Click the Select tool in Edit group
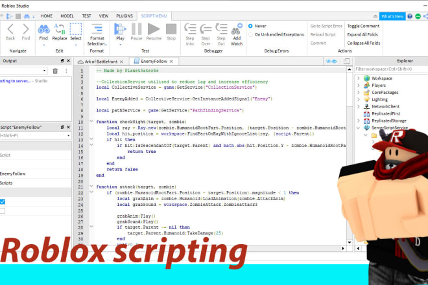 (x=76, y=29)
